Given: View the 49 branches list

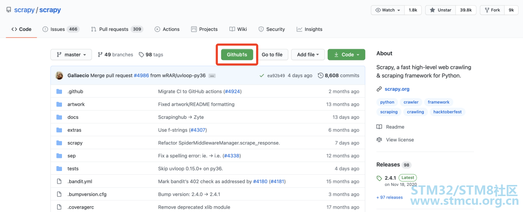Looking at the screenshot, I should 115,55.
